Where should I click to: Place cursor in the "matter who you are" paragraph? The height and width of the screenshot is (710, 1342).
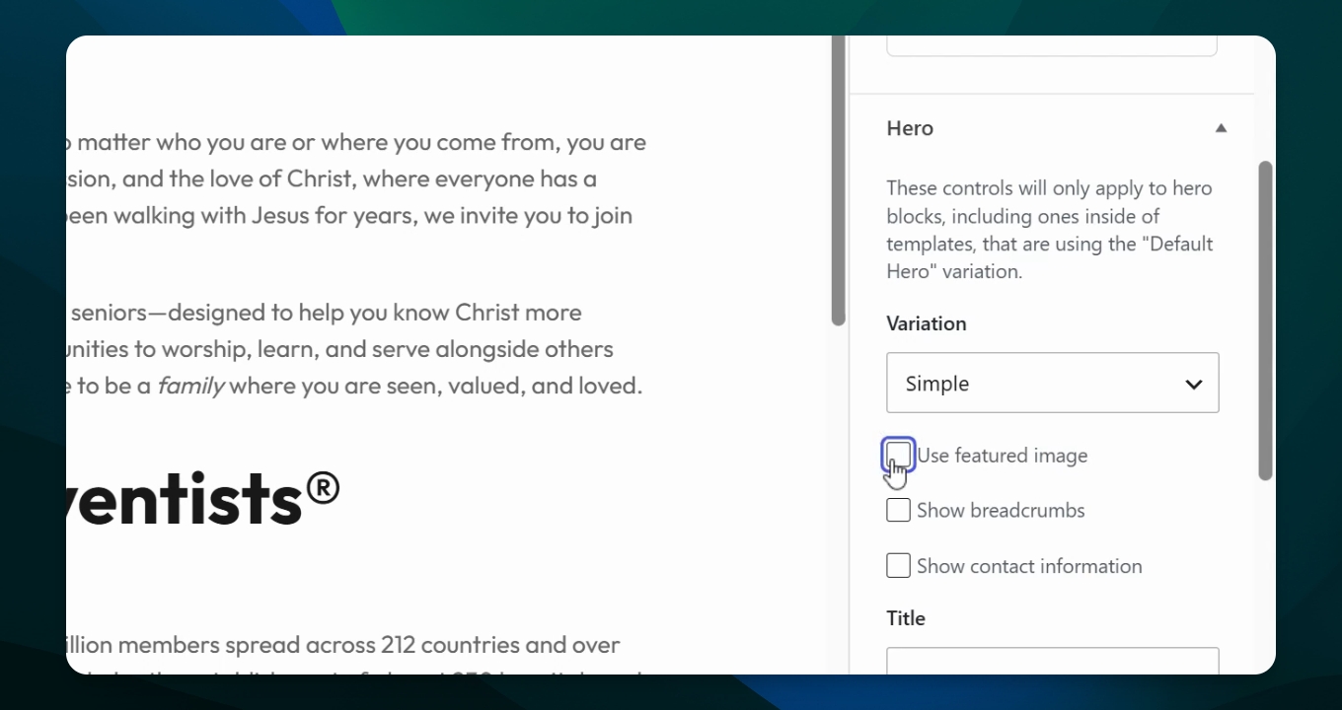pos(356,178)
